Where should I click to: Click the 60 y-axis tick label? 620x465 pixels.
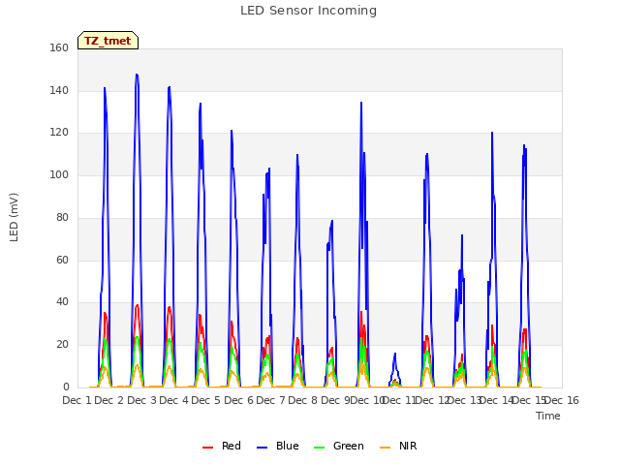click(62, 260)
